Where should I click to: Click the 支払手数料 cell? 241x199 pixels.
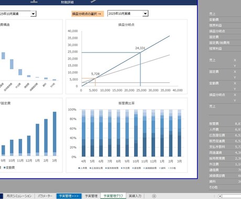[x=217, y=147]
